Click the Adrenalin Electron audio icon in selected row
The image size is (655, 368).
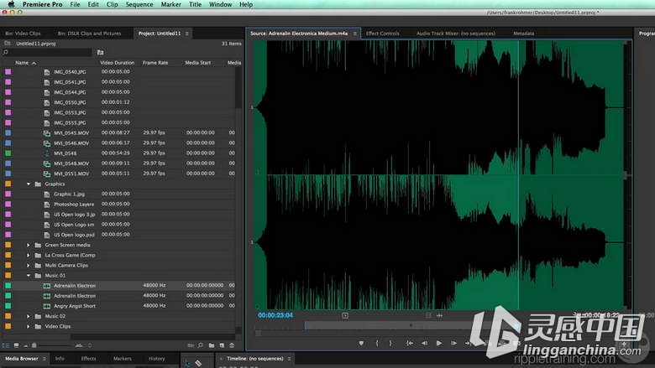47,286
